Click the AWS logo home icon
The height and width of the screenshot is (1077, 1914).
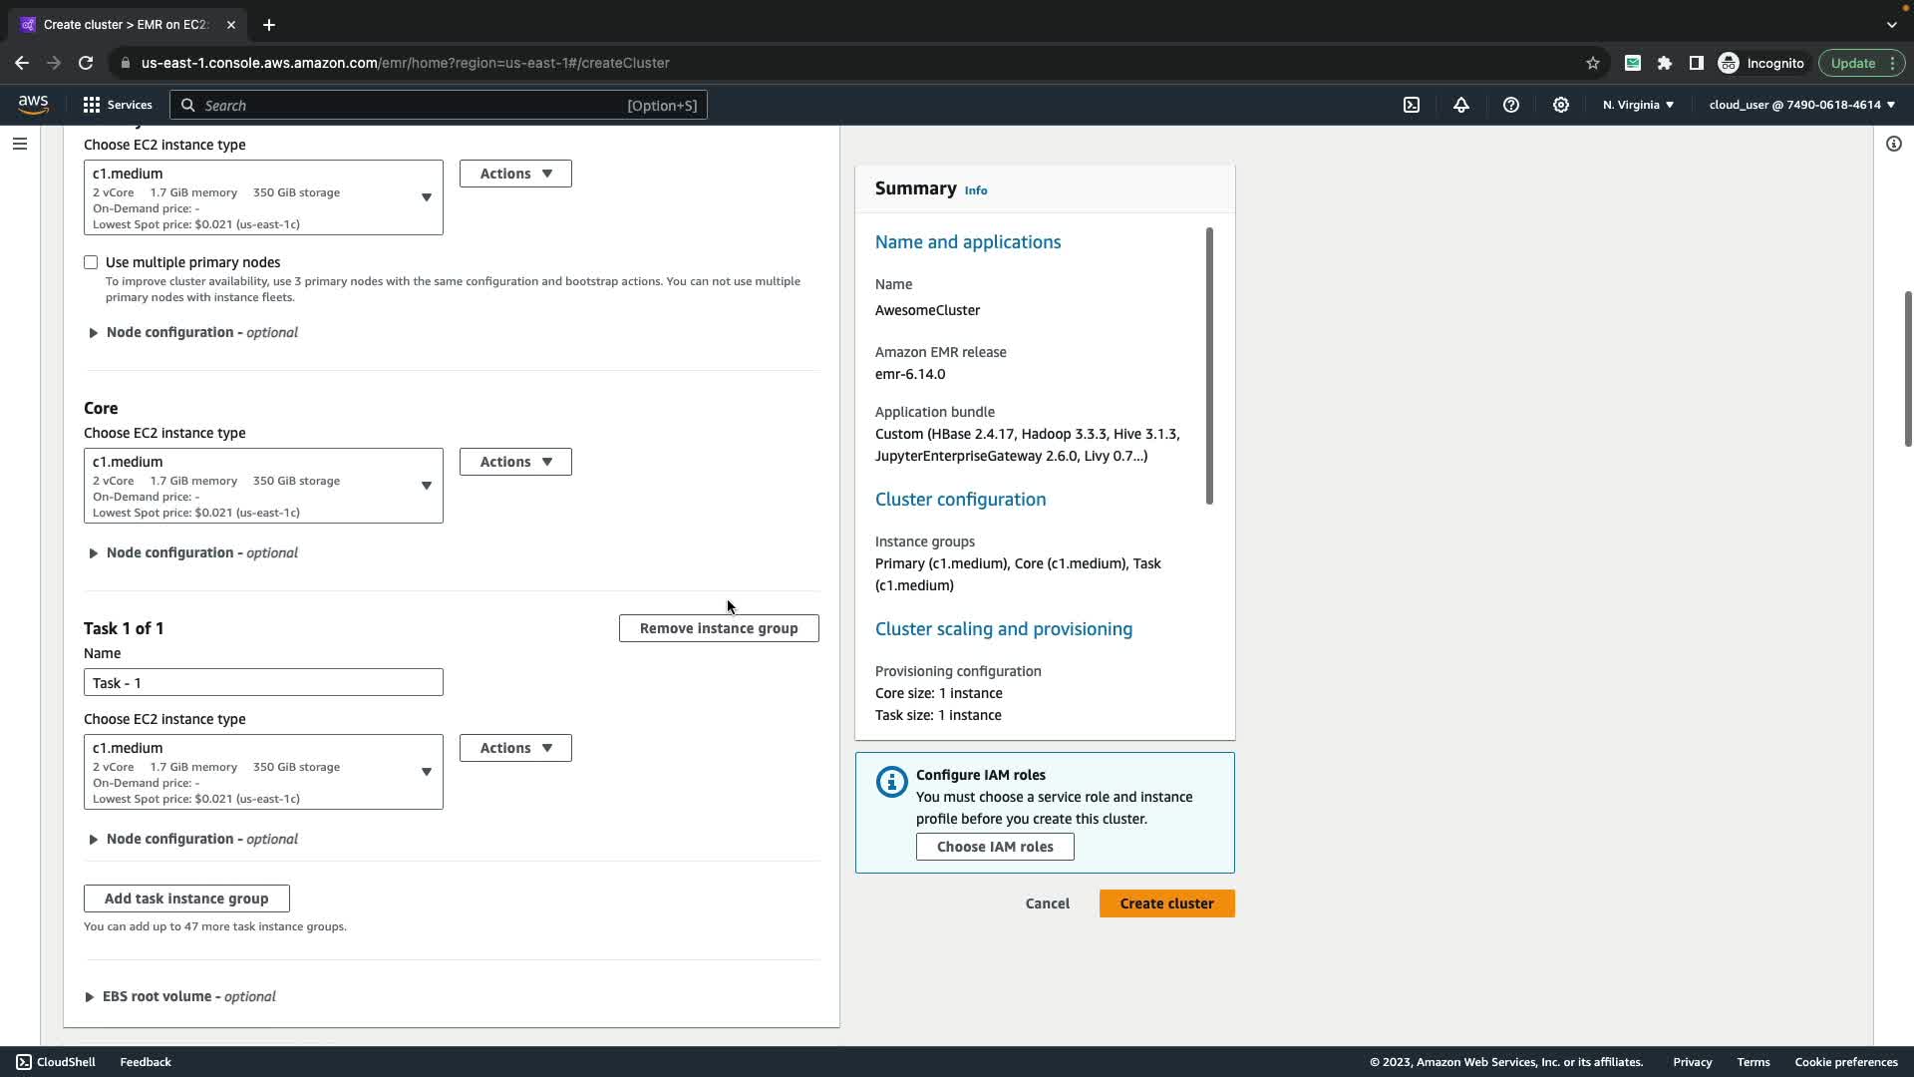(x=33, y=105)
